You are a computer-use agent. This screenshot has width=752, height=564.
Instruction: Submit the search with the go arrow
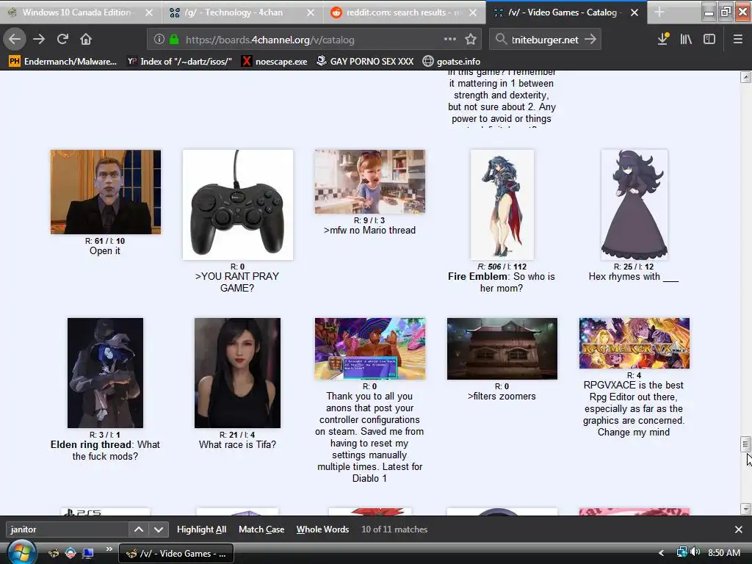[591, 40]
